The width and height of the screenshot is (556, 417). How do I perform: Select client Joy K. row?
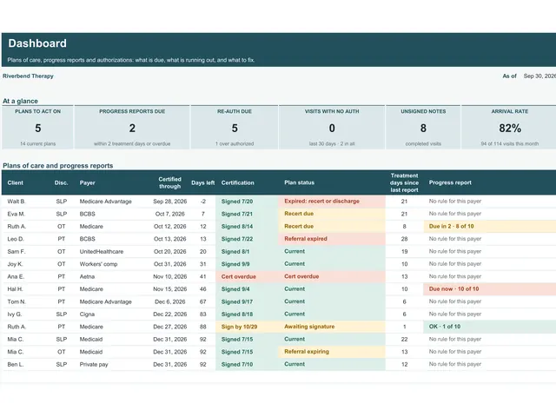click(x=279, y=264)
